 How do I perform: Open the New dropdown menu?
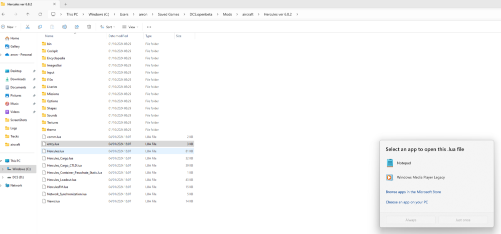[9, 27]
